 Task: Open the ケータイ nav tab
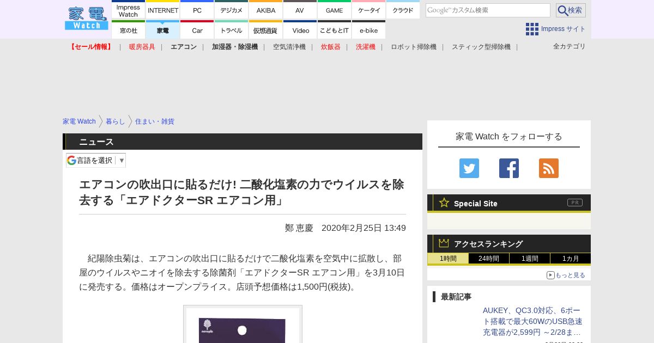pos(369,10)
